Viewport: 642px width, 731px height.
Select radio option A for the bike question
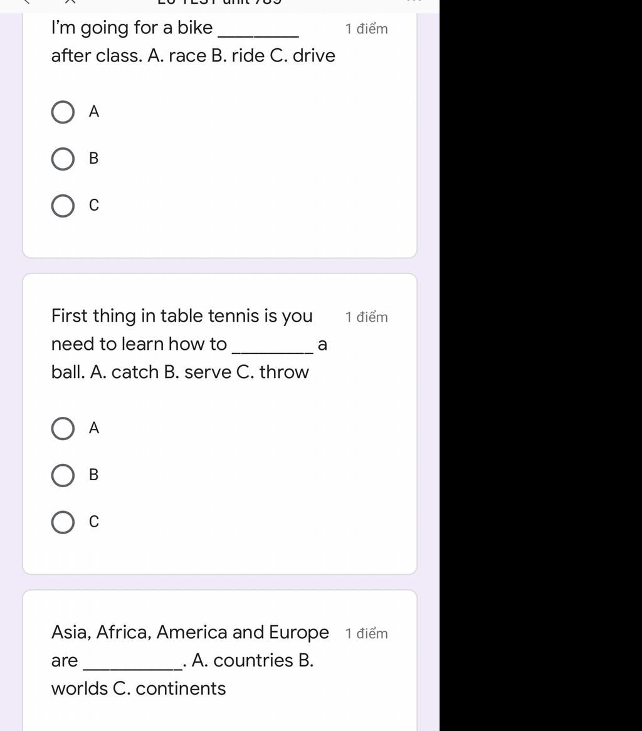pyautogui.click(x=63, y=112)
